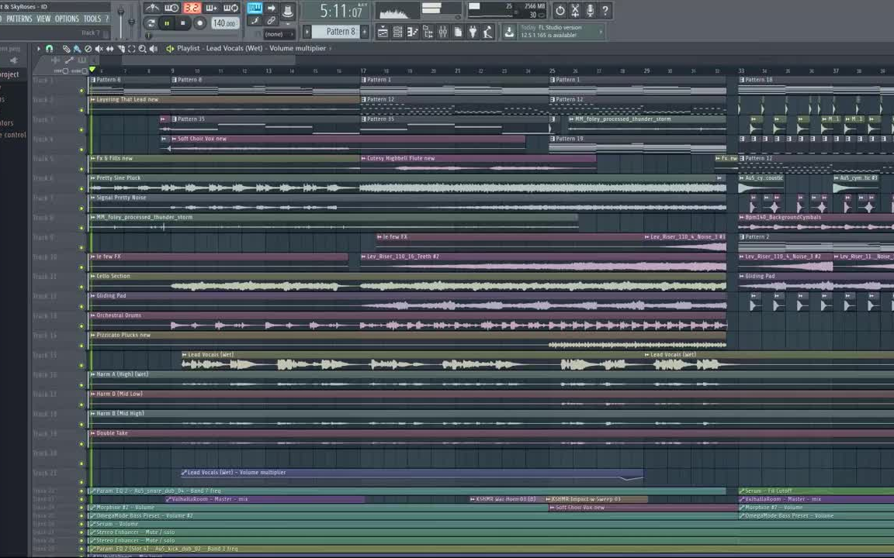Open the tempo tapper icon
Viewport: 894px width, 558px height.
pos(487,33)
